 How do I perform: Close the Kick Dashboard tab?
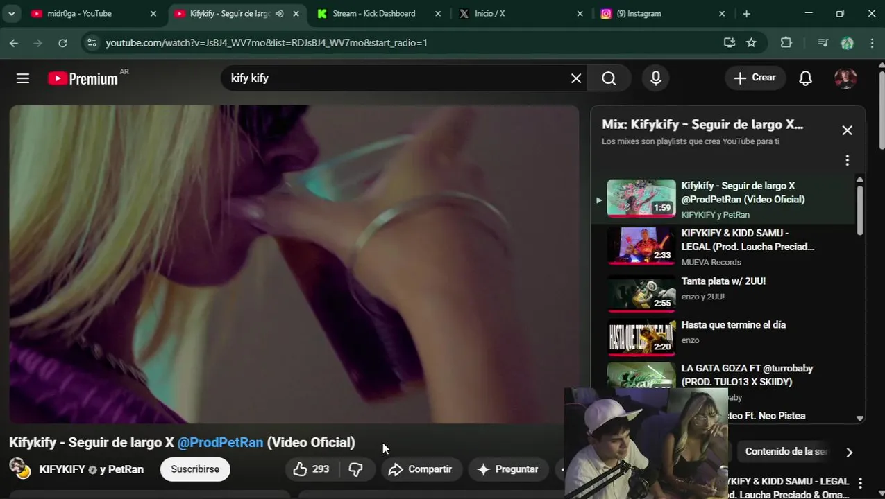click(438, 14)
